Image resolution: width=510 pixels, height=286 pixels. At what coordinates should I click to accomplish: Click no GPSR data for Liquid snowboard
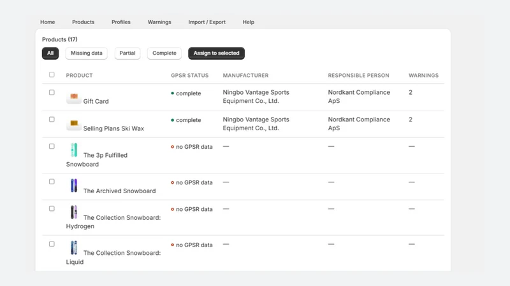[192, 245]
